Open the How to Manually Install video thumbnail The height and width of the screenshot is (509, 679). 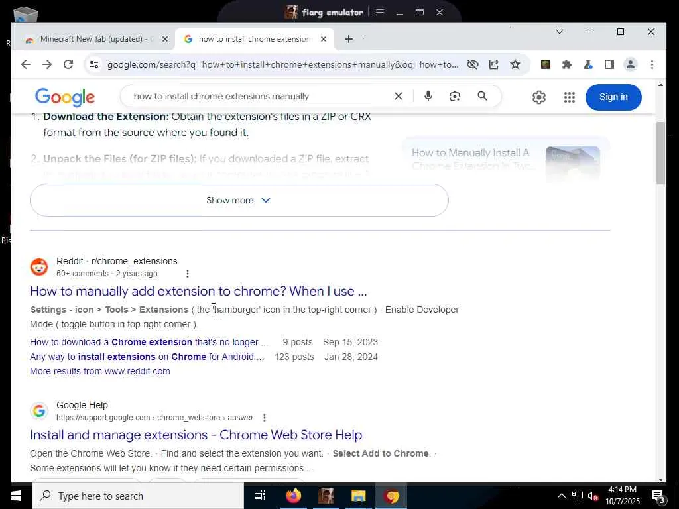point(572,164)
